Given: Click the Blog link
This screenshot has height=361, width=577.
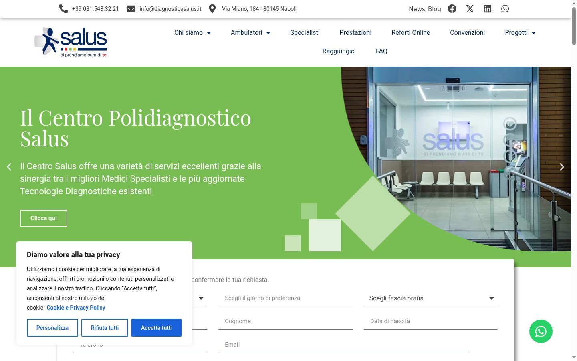Looking at the screenshot, I should click(x=434, y=9).
